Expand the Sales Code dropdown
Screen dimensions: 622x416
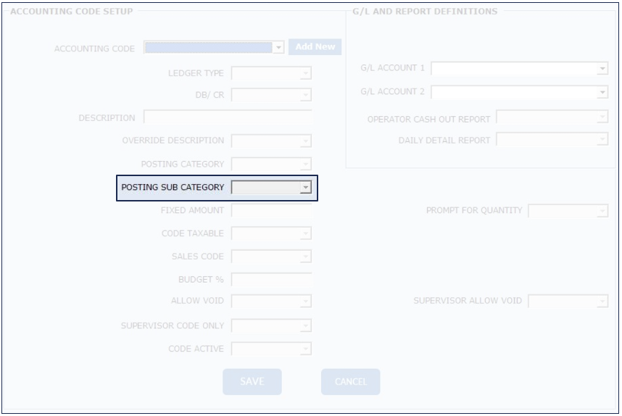(270, 257)
